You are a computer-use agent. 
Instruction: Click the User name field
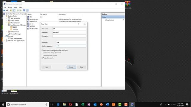point(69,29)
